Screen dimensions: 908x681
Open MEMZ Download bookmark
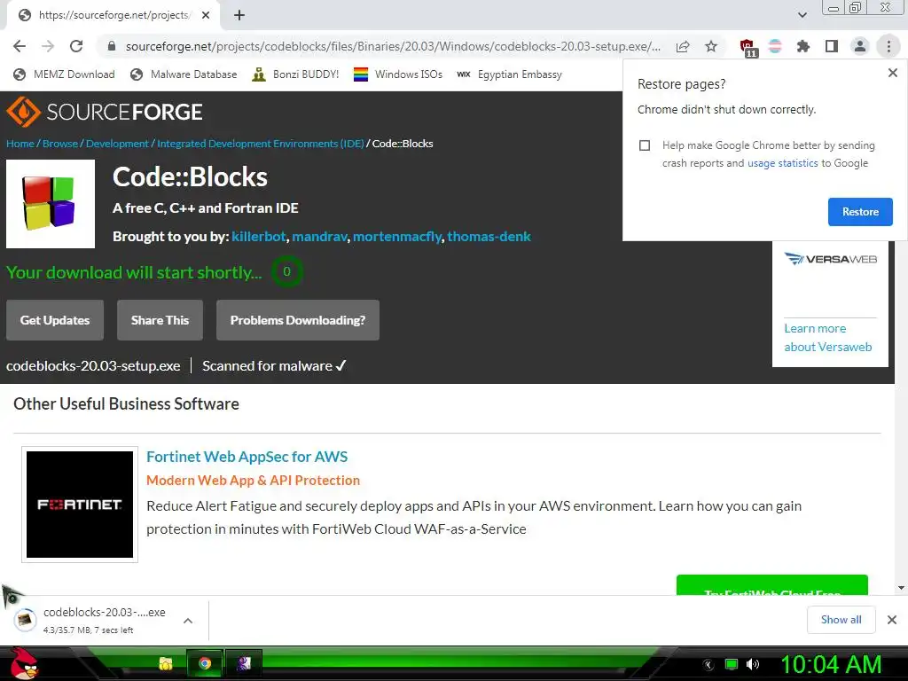[64, 74]
